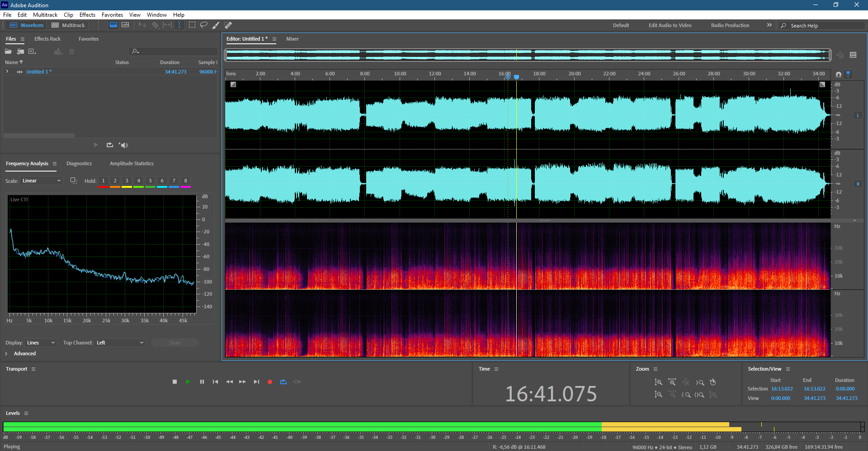Switch to the Amplitude Statistics tab
868x451 pixels.
pos(132,163)
